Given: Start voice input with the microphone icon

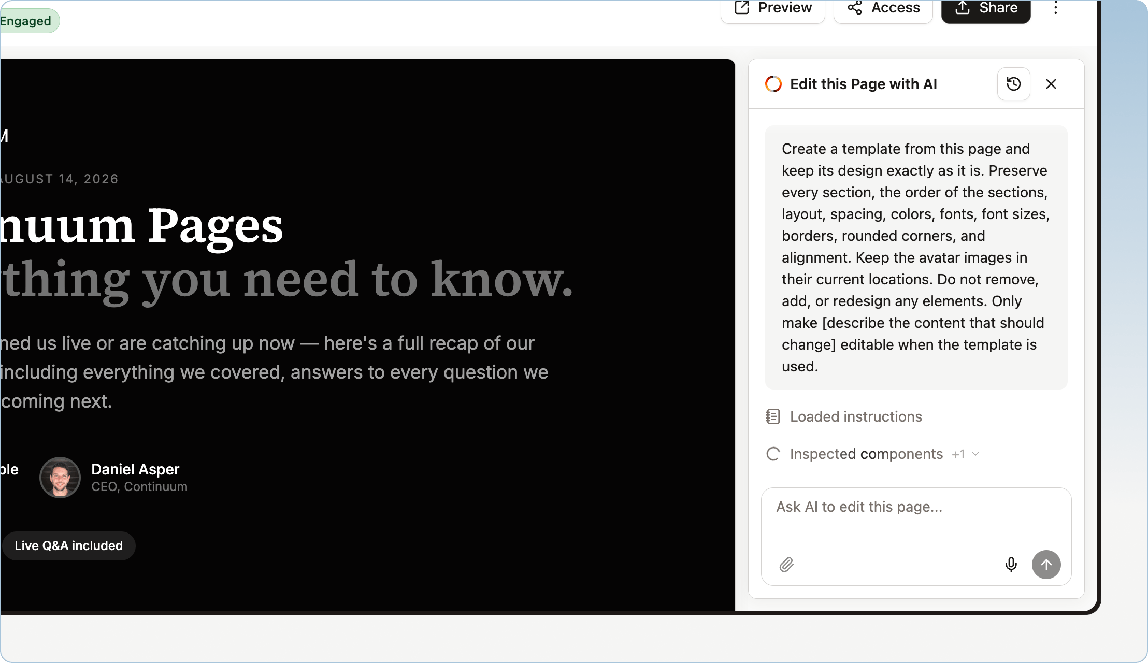Looking at the screenshot, I should tap(1011, 565).
